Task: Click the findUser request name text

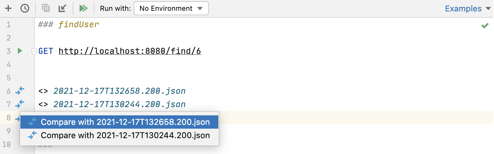Action: tap(79, 24)
